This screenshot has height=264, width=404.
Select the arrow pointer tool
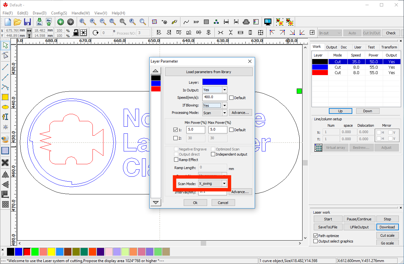5,46
